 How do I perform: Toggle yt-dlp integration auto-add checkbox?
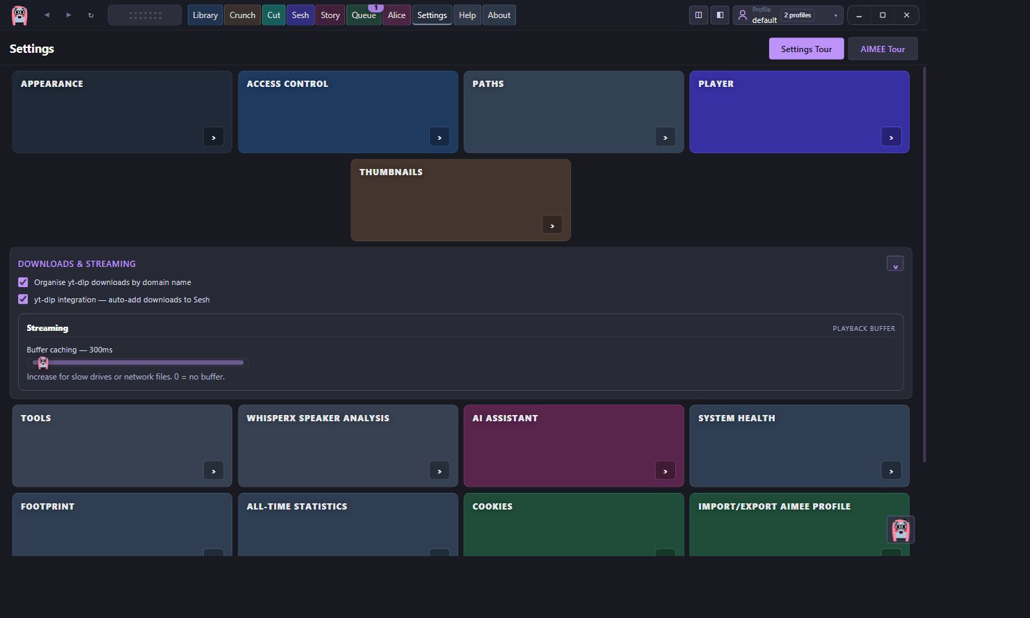(23, 300)
